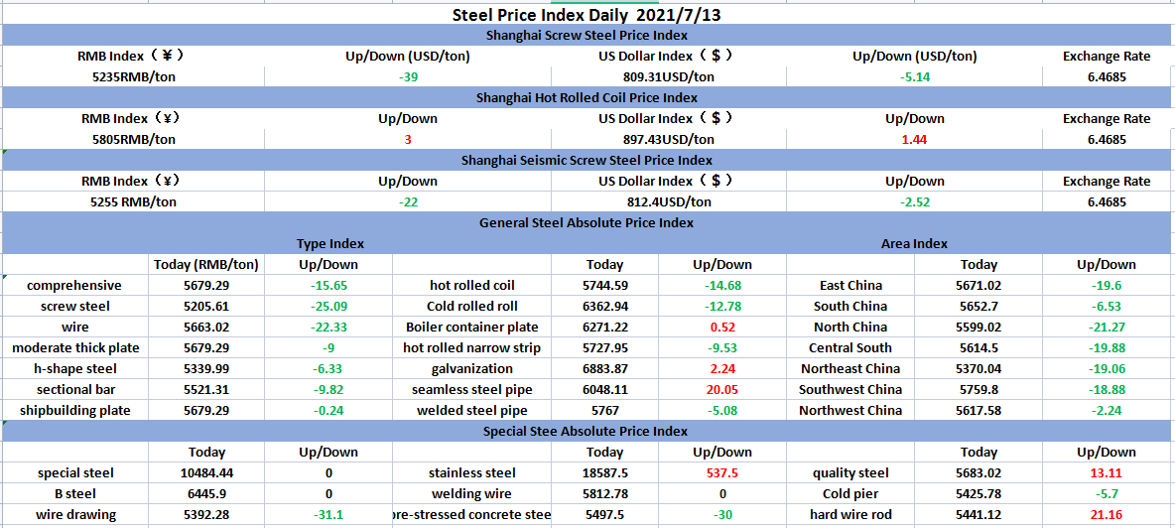Select the Southwest China price 5759.8
1175x528 pixels.
point(979,390)
